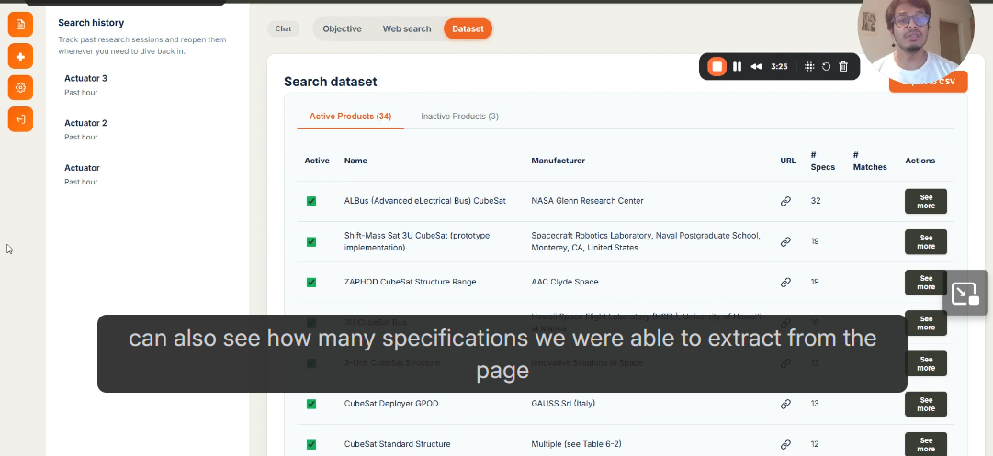This screenshot has width=993, height=456.
Task: Click the Name column header
Action: coord(355,161)
